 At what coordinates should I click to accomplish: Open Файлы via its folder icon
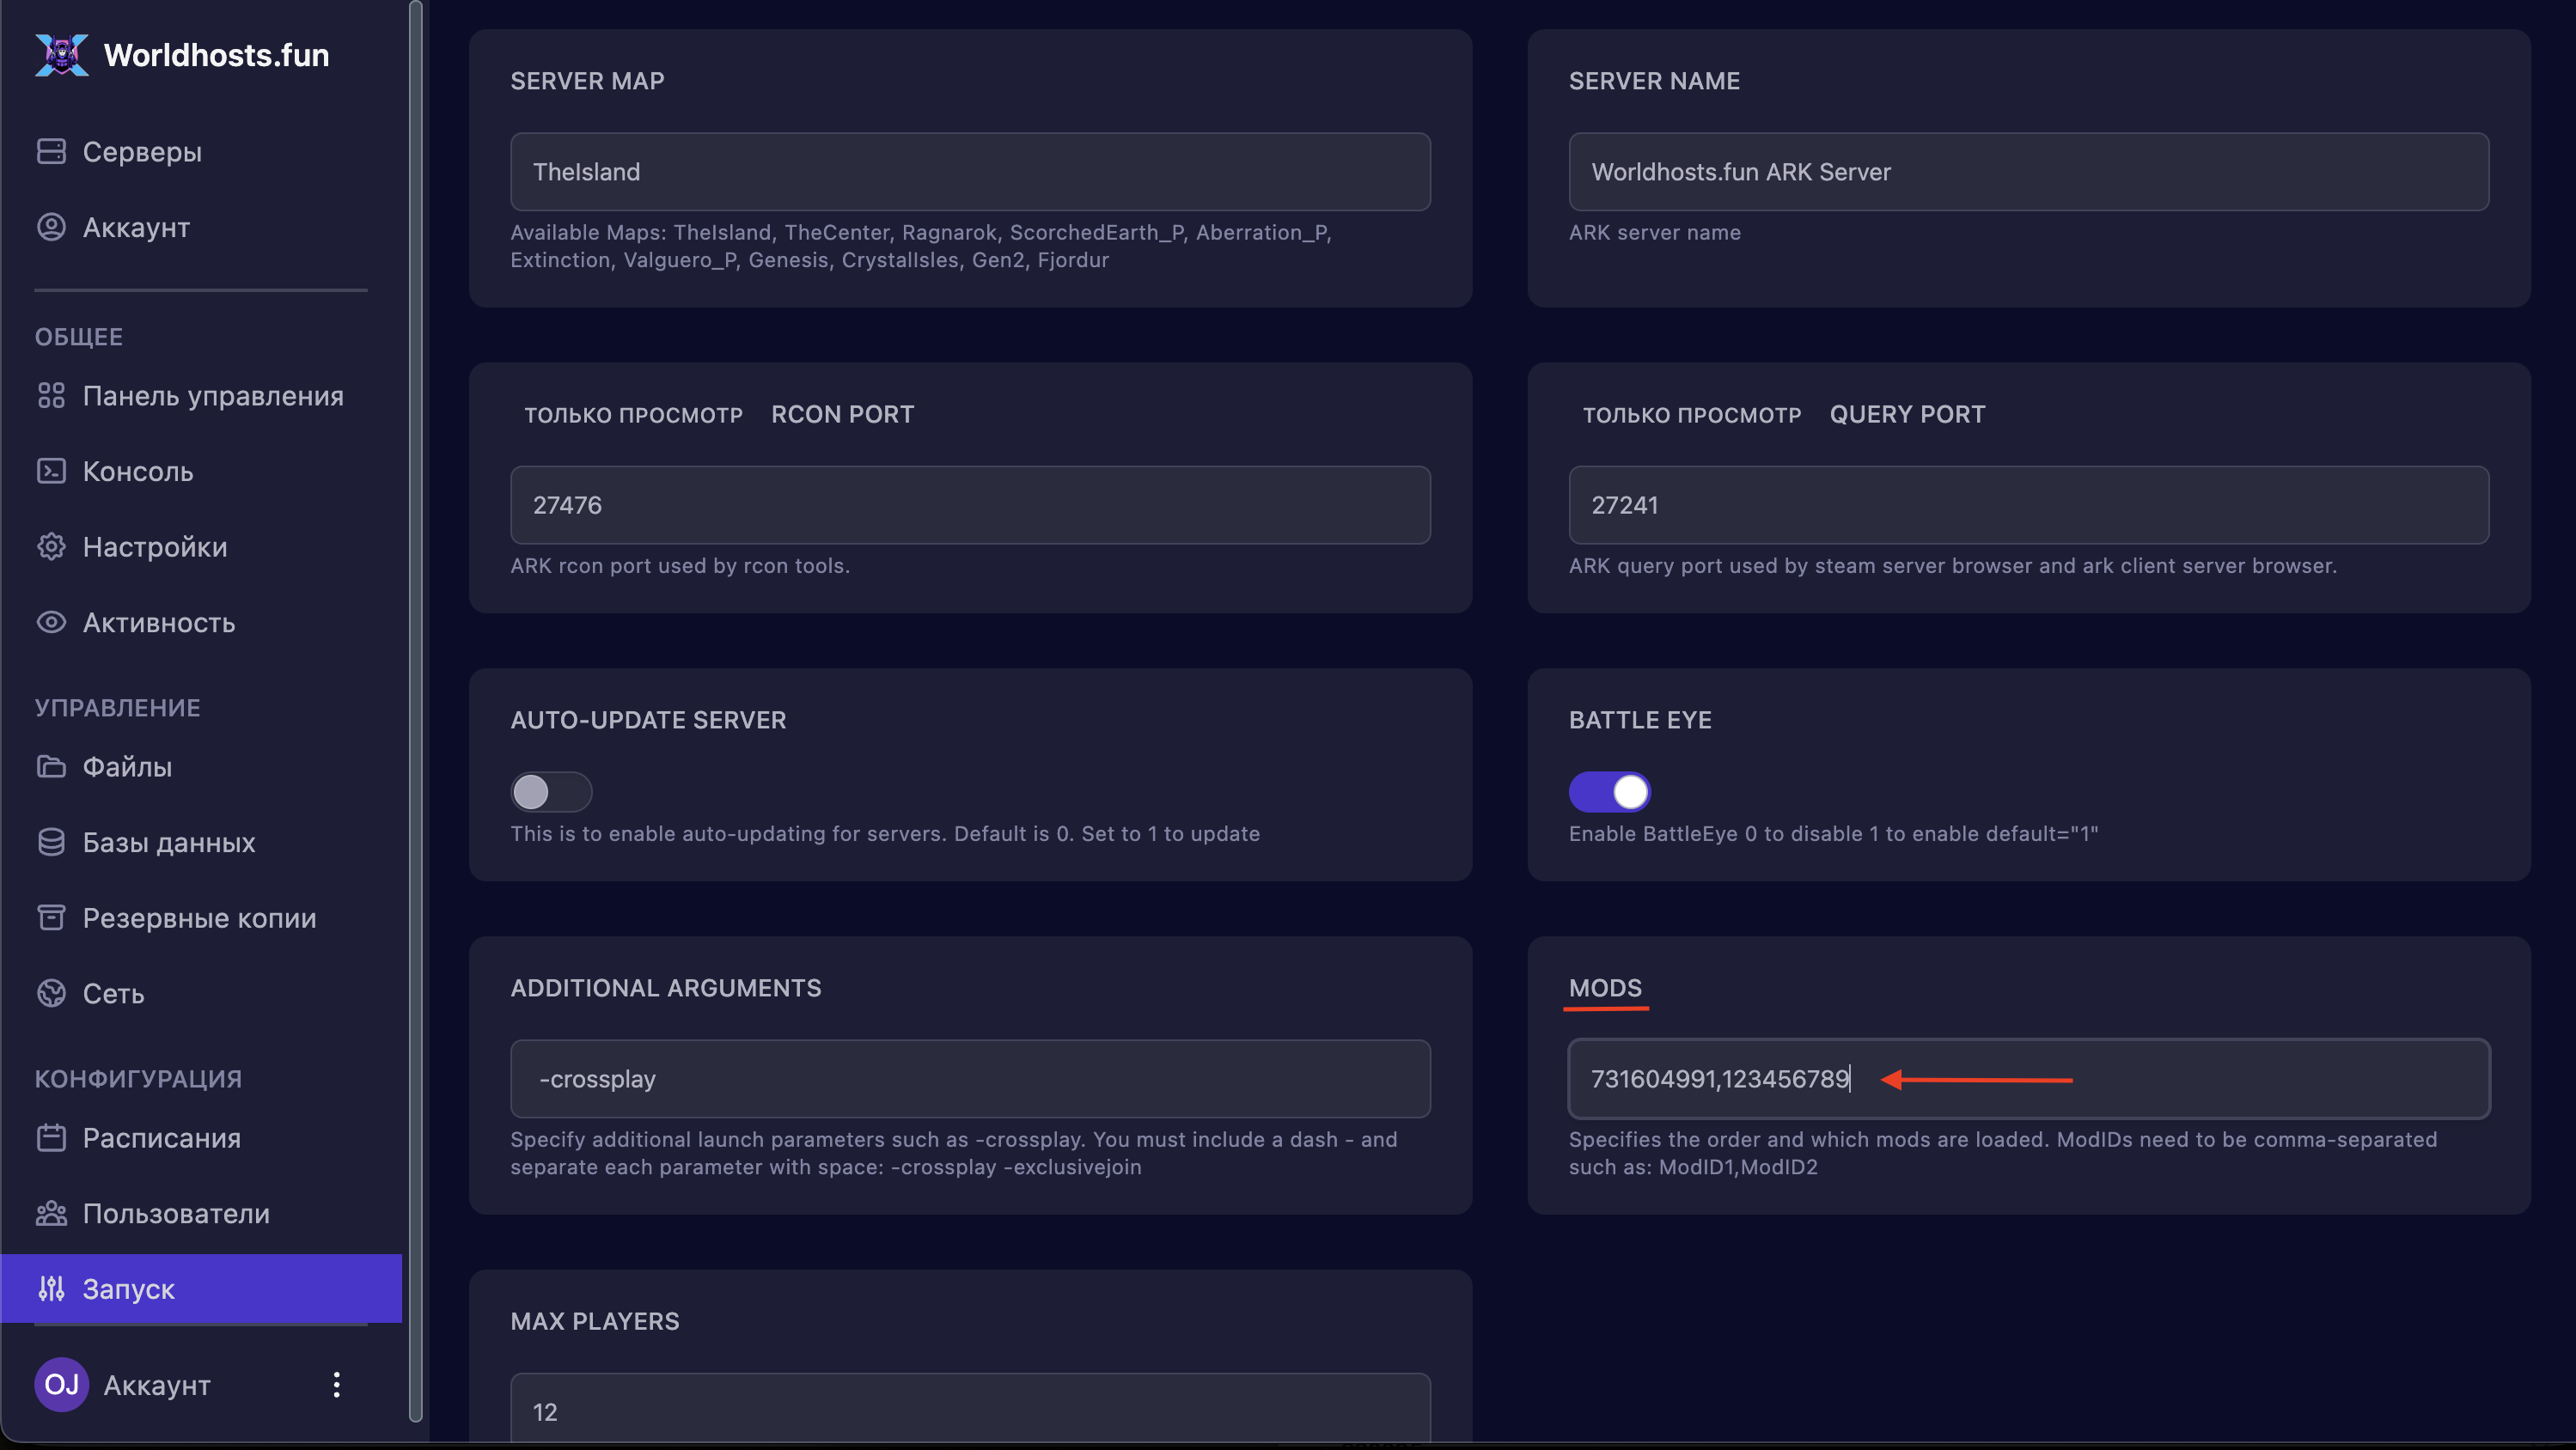[x=51, y=767]
